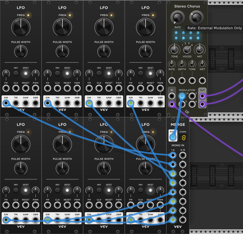Toggle INV button on second top-row LFO
243x234 pixels.
pyautogui.click(x=57, y=73)
